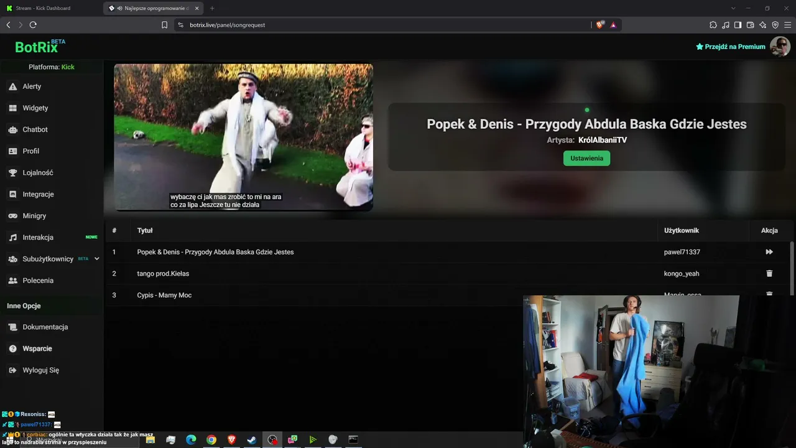Go forward in browser history
The width and height of the screenshot is (796, 448).
coord(21,25)
